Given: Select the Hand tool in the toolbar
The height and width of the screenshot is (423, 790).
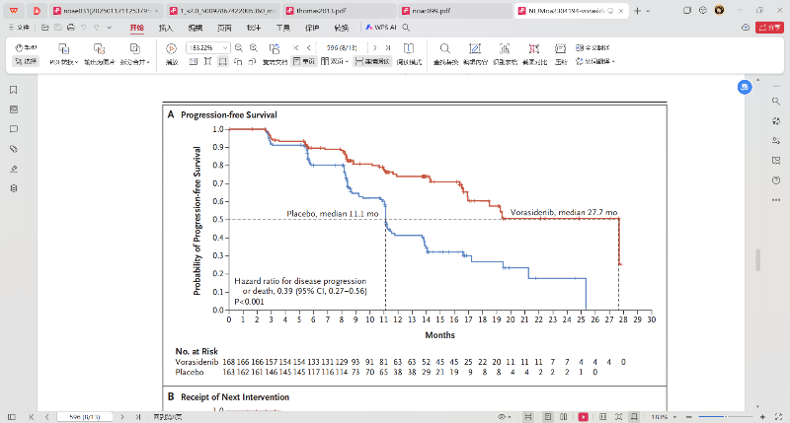Looking at the screenshot, I should coord(26,47).
